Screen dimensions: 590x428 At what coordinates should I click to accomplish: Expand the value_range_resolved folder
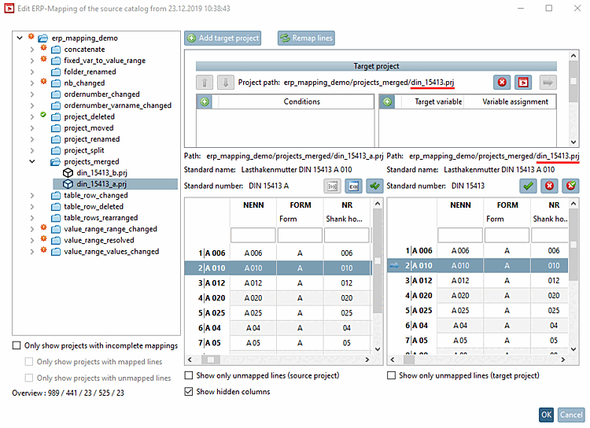pyautogui.click(x=31, y=240)
